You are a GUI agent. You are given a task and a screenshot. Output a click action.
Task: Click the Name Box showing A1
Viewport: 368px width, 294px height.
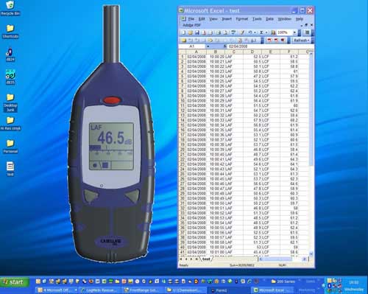click(192, 46)
